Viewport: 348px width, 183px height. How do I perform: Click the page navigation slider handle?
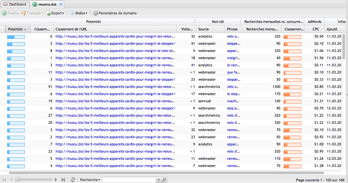tap(17, 180)
